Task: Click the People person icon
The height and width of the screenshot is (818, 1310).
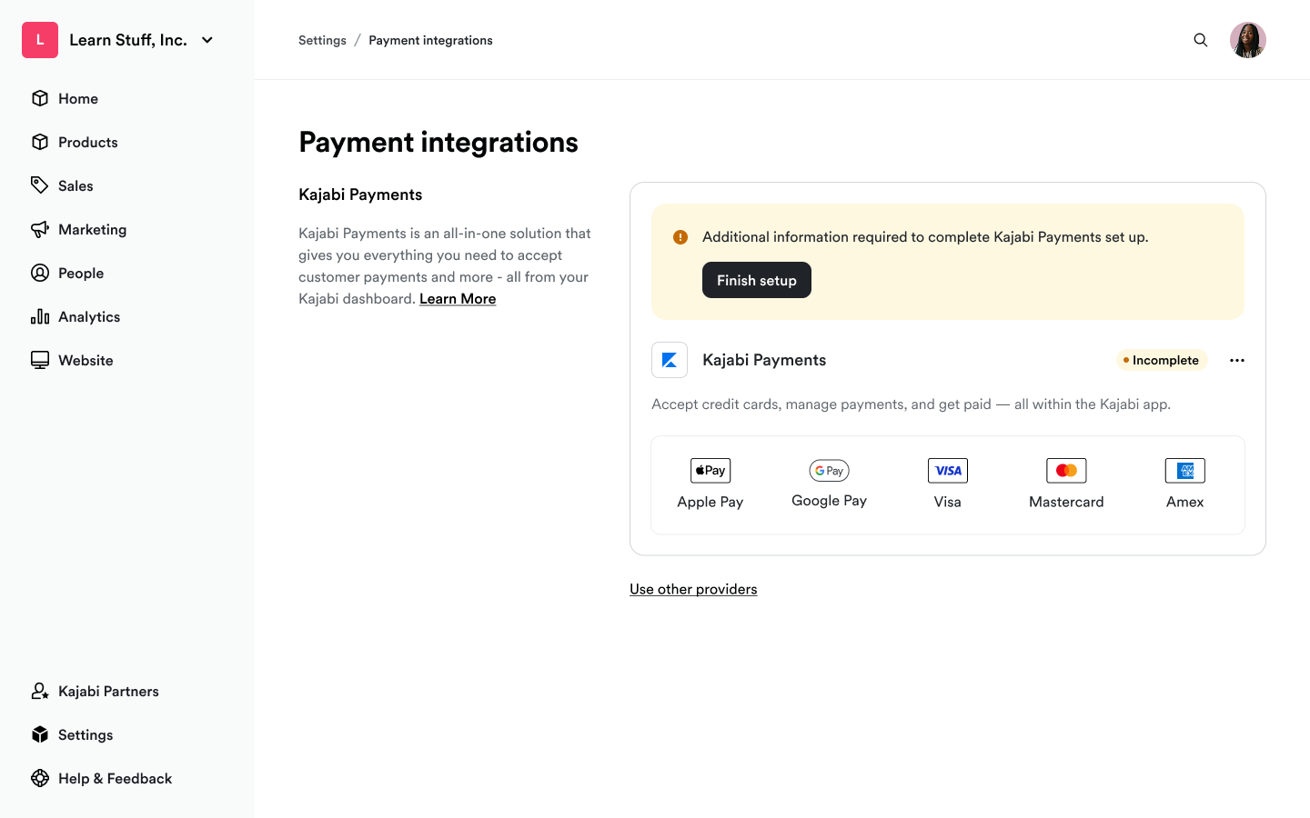Action: point(40,273)
